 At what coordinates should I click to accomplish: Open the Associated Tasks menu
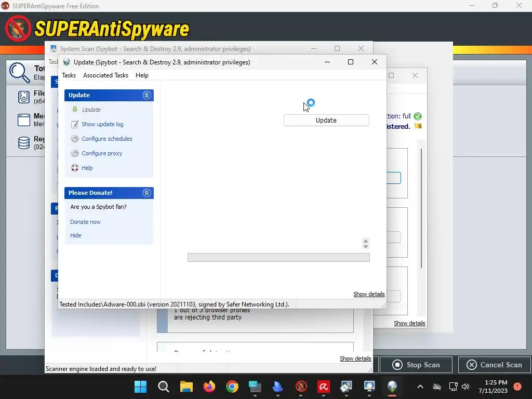point(105,75)
